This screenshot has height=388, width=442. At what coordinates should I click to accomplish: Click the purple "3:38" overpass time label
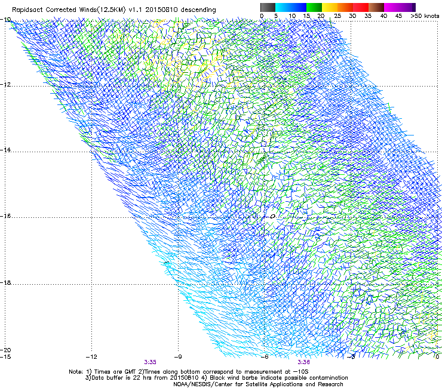303,362
